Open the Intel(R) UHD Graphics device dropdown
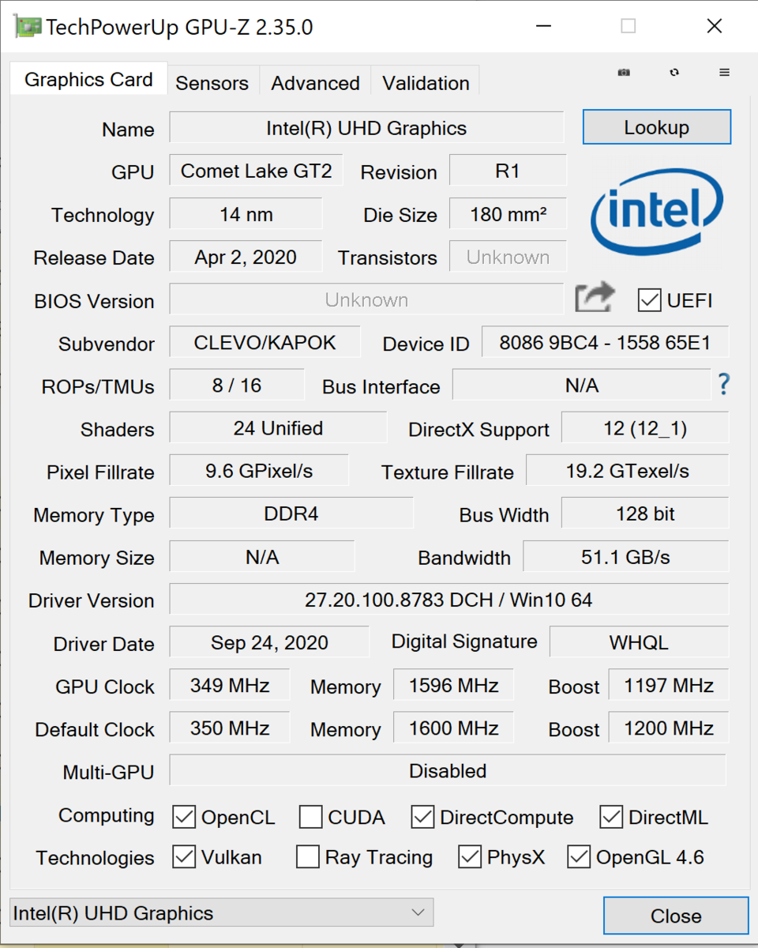The height and width of the screenshot is (948, 758). point(221,912)
